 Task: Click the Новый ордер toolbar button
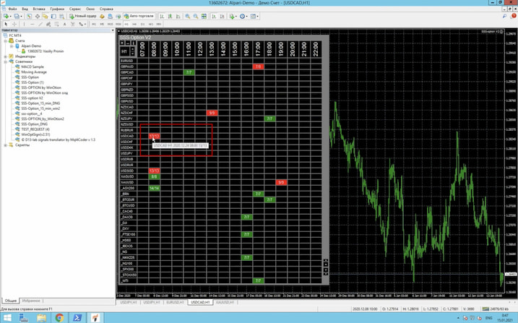83,16
